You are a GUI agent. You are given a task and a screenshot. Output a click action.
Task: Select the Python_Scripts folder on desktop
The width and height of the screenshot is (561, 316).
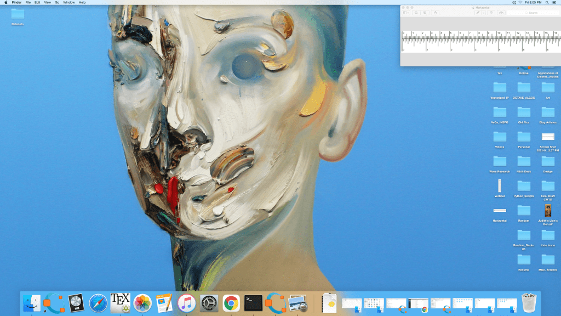[524, 185]
